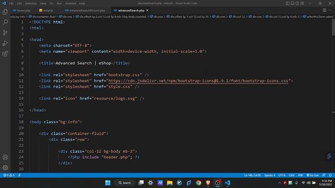Toggle Secondary Side Bar layout icon
Image resolution: width=335 pixels, height=188 pixels.
point(297,3)
